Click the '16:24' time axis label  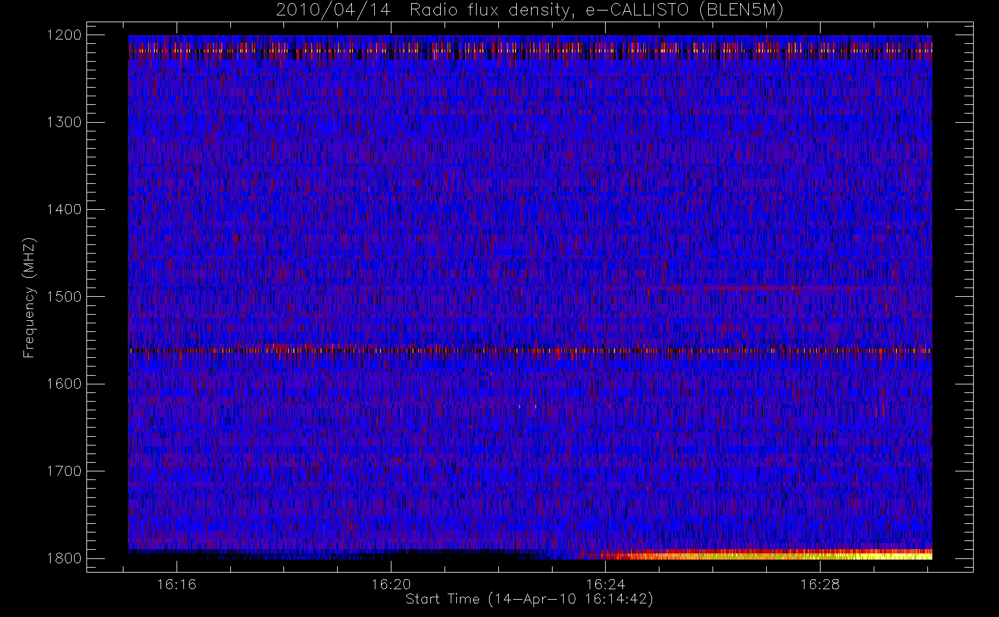(x=606, y=584)
